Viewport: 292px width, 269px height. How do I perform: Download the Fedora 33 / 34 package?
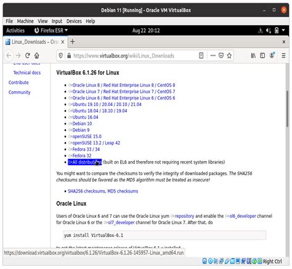coord(86,149)
